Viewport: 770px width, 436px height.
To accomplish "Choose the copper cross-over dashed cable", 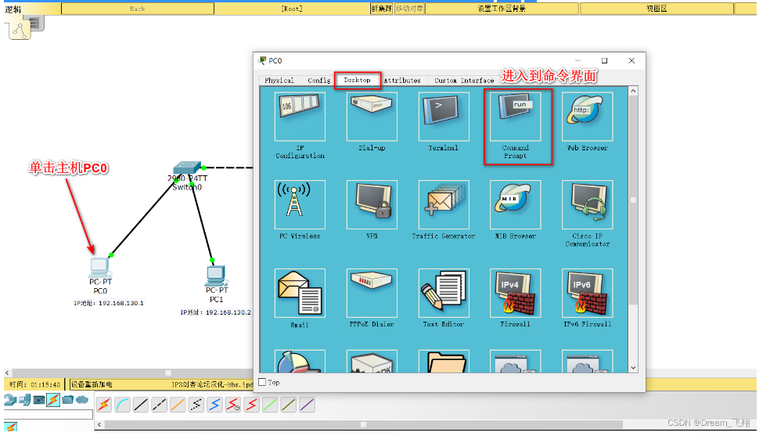I will (159, 405).
